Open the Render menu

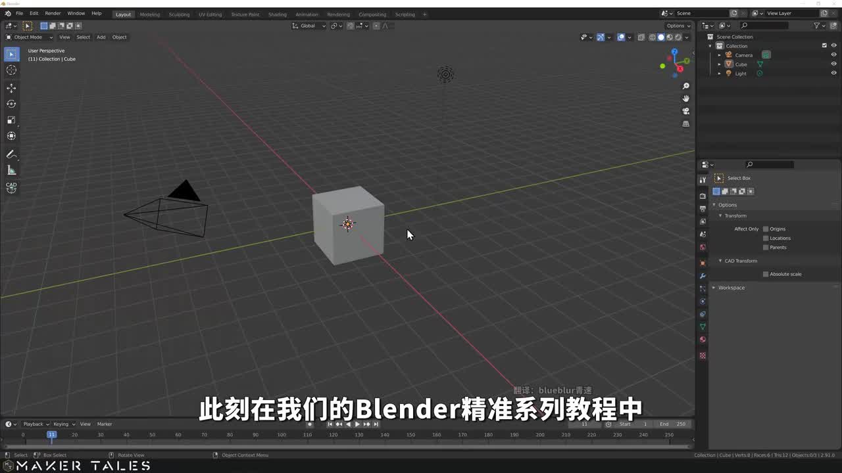(x=53, y=13)
